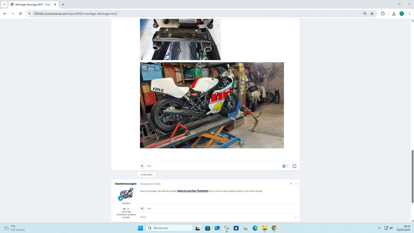Open the blue download-arrow app on taskbar
The height and width of the screenshot is (233, 414).
pyautogui.click(x=236, y=228)
